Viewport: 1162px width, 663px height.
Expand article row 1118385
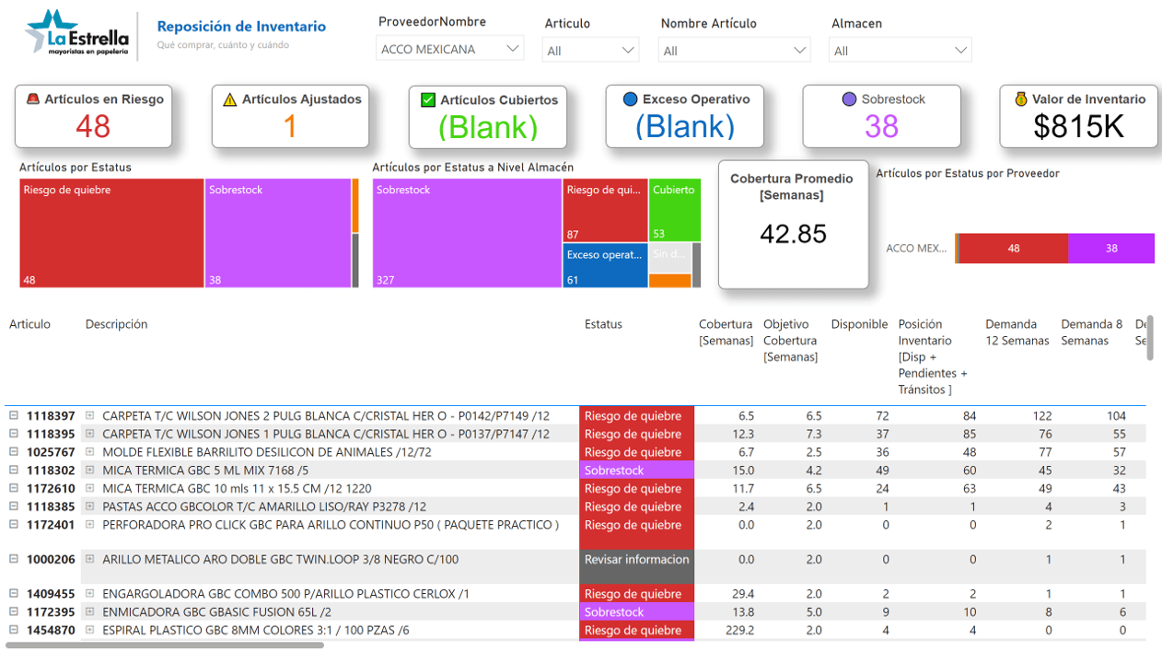14,506
